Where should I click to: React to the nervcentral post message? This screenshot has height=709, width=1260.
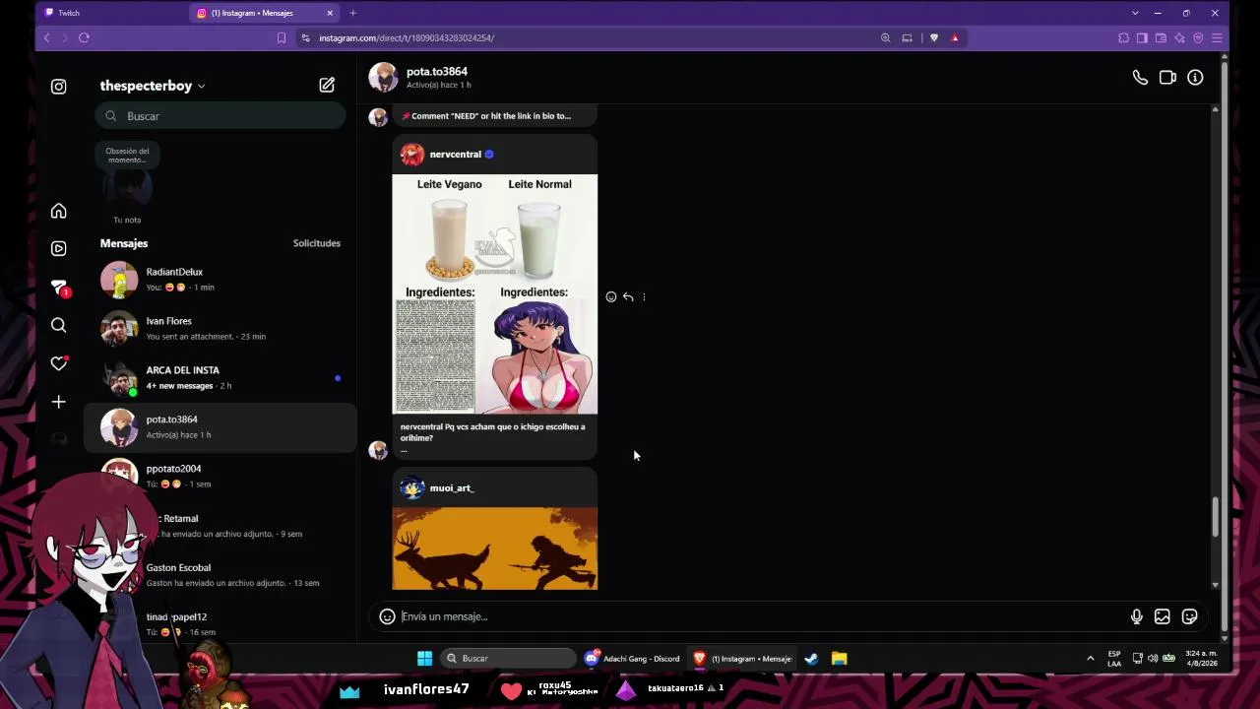[x=611, y=297]
